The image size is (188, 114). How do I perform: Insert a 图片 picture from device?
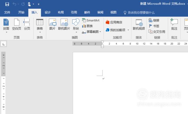pos(52,24)
